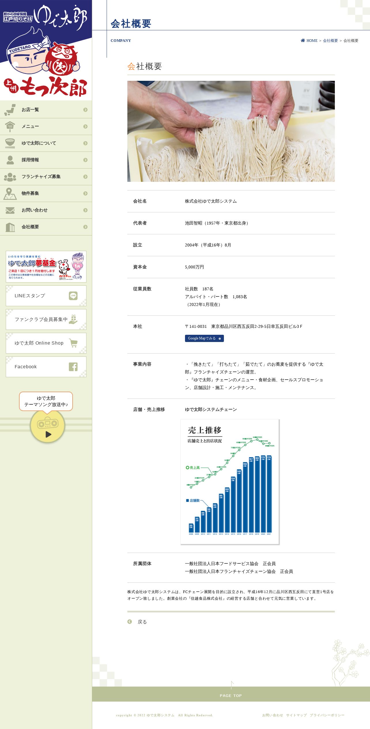Open the Google Mapでみる button

tap(204, 338)
